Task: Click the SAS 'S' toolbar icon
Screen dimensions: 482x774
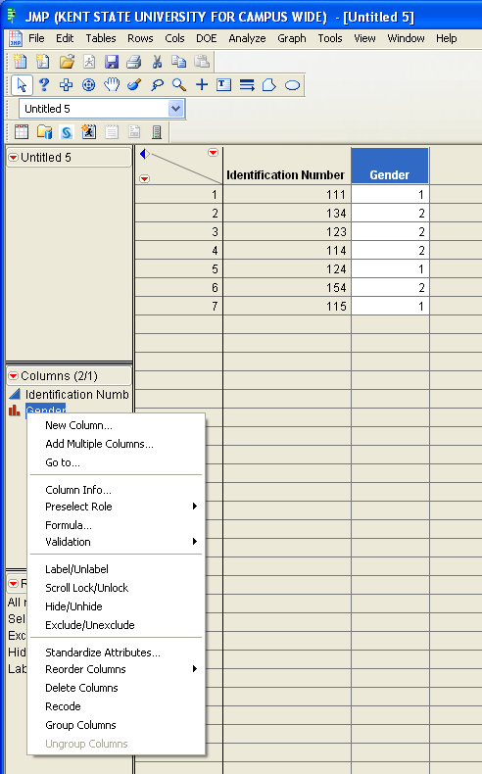Action: pyautogui.click(x=66, y=132)
